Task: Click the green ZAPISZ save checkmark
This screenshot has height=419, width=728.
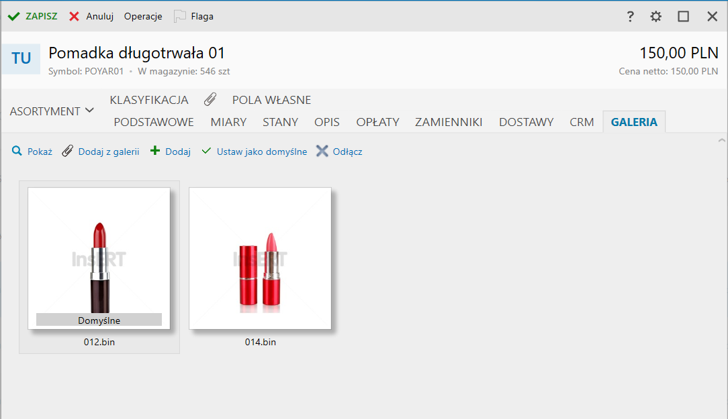Action: click(x=13, y=16)
